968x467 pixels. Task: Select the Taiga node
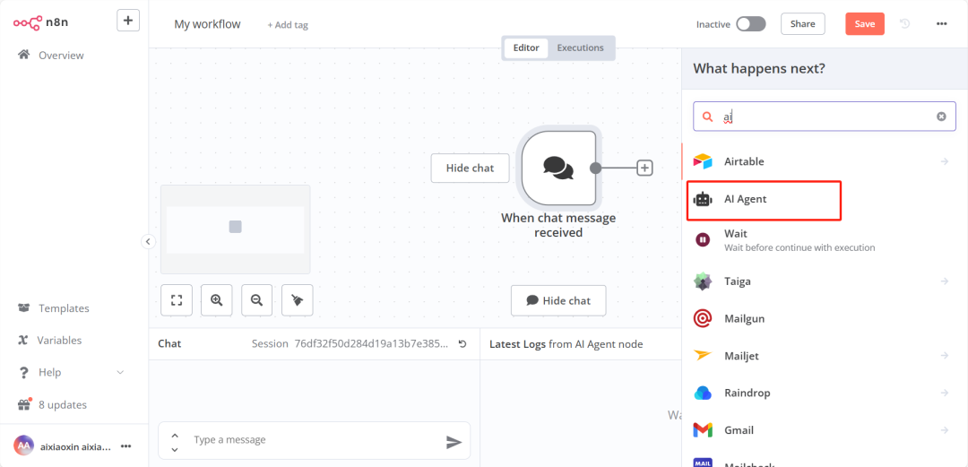(x=825, y=281)
